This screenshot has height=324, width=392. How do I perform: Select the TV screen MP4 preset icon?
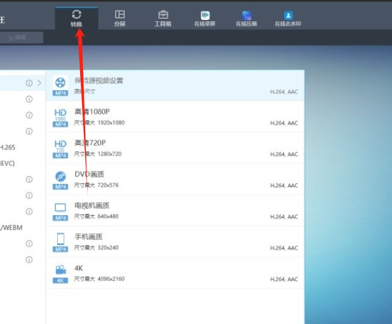[60, 211]
